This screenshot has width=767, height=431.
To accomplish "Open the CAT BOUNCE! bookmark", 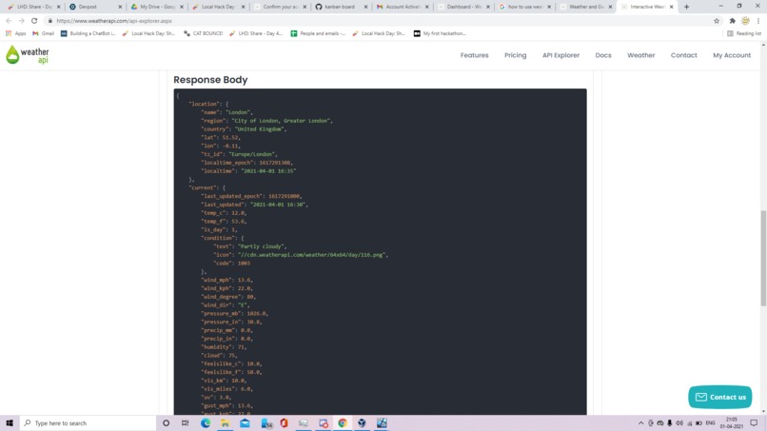I will point(203,33).
